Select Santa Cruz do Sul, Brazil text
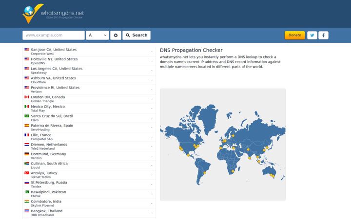Screen dimensions: 351x219 coord(52,116)
